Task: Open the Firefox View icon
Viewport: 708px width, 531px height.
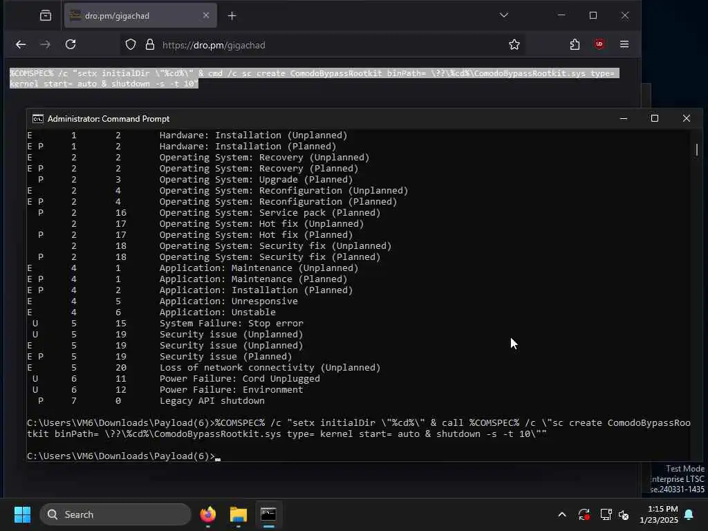Action: 46,16
